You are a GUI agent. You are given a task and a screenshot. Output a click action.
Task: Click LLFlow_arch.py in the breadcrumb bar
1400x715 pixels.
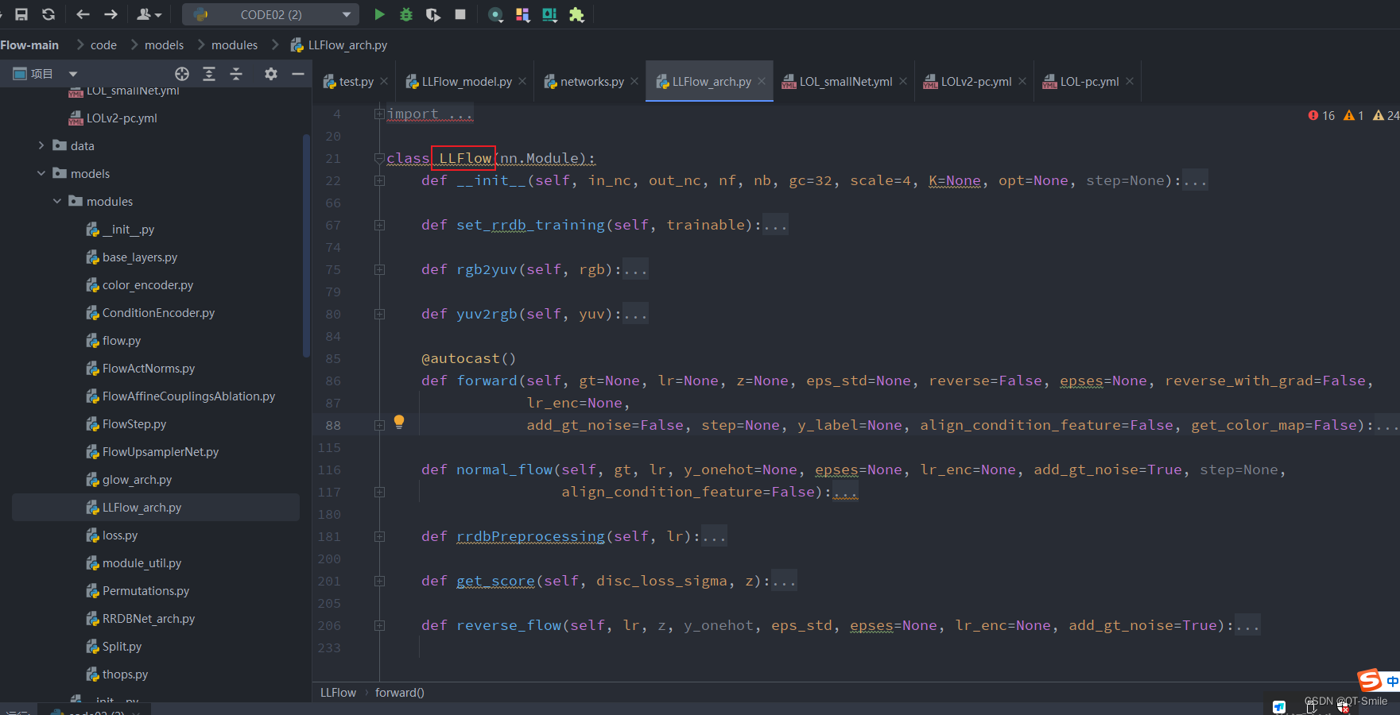pos(339,45)
